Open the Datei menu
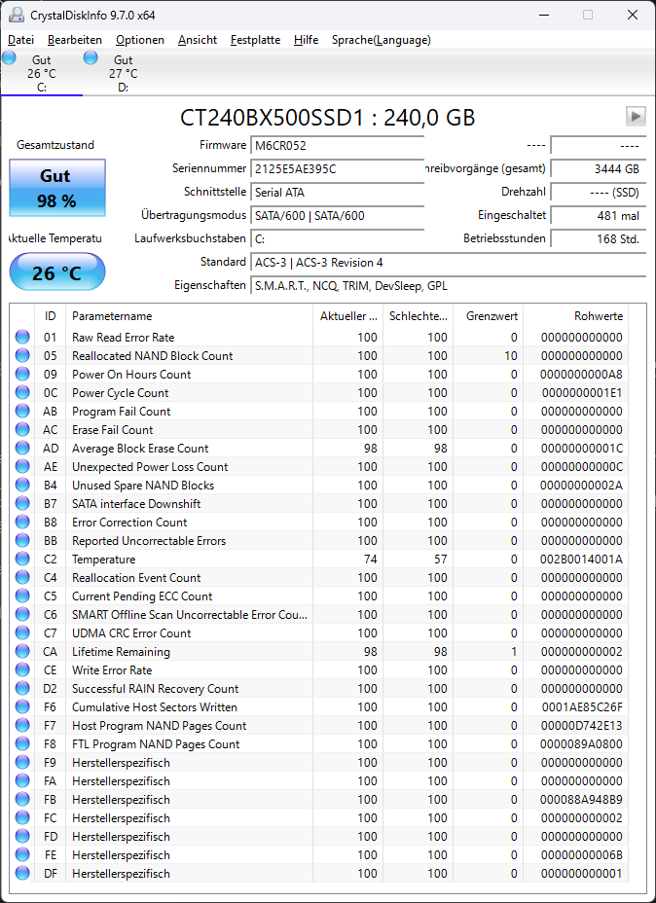The image size is (656, 903). (20, 40)
